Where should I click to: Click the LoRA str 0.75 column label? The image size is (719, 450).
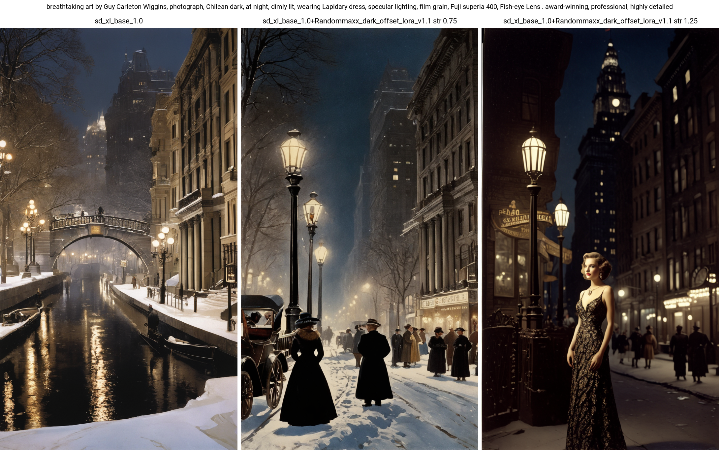coord(359,21)
